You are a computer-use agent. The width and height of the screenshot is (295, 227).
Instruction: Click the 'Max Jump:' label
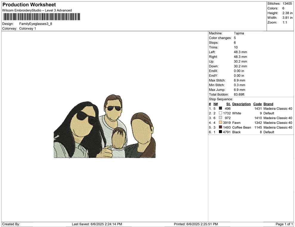pos(217,90)
